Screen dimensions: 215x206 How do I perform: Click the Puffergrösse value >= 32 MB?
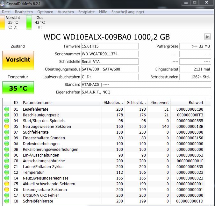pos(195,46)
